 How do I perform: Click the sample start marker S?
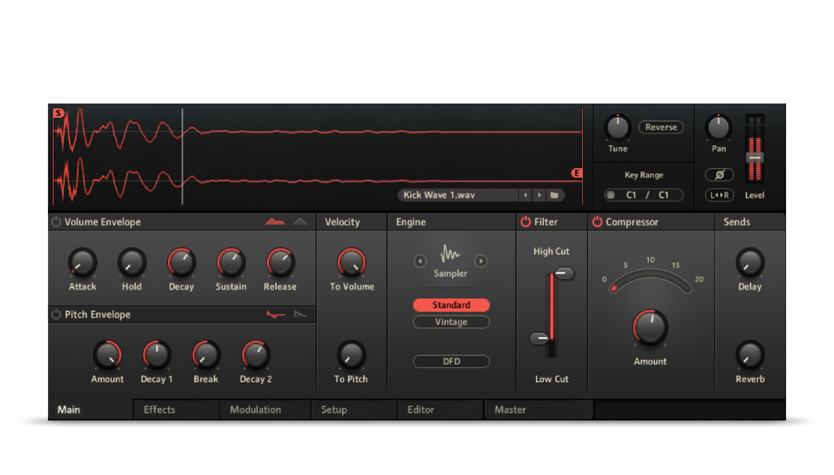58,113
